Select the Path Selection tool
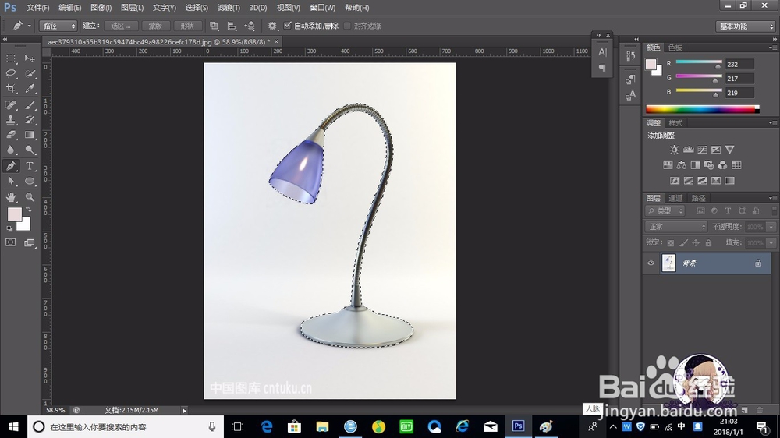This screenshot has width=780, height=438. [10, 181]
